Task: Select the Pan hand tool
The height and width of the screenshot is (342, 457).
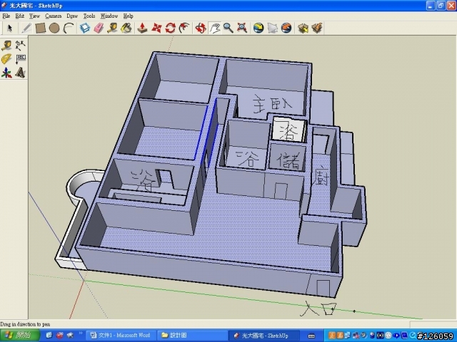Action: click(214, 28)
